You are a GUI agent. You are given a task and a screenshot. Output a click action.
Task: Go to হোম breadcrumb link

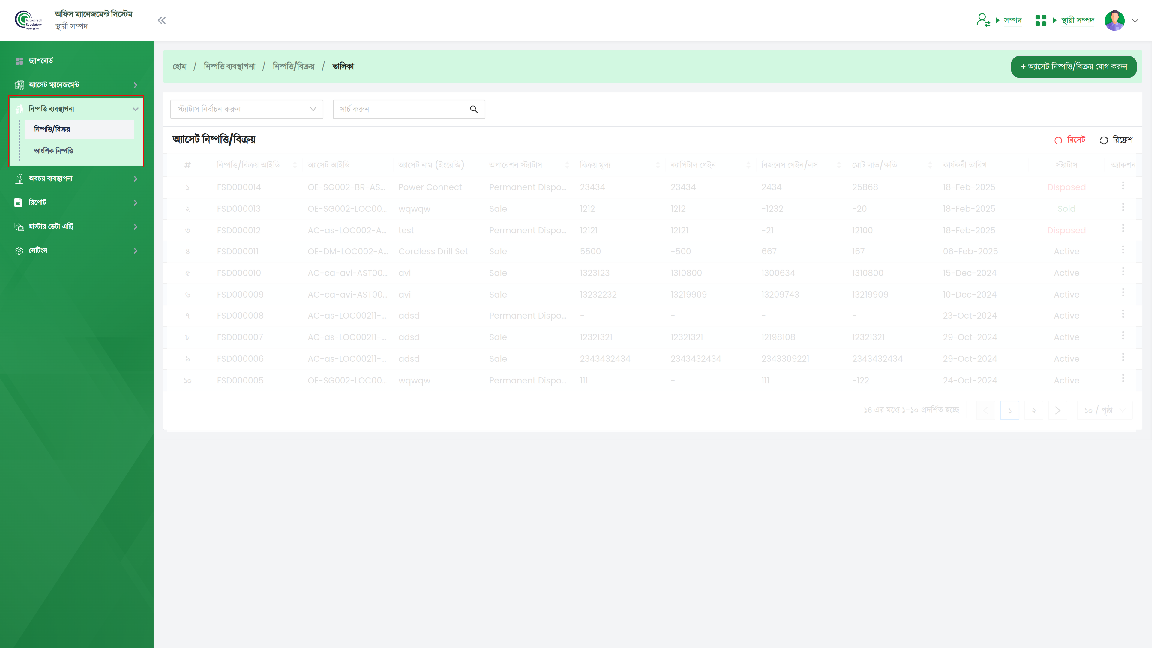point(179,67)
